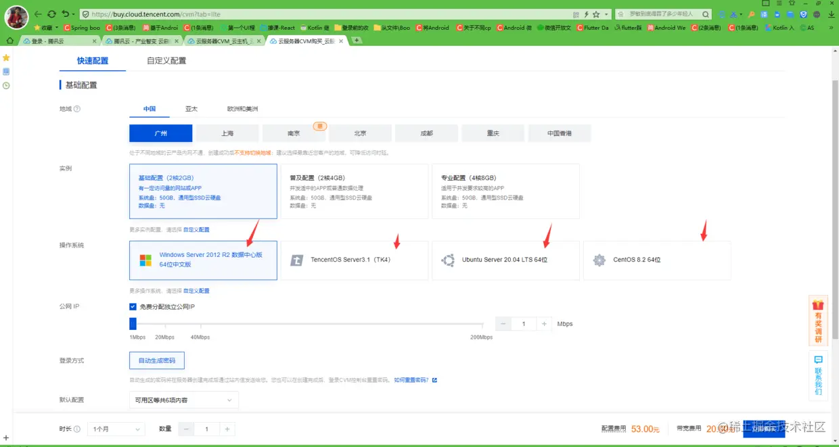Select 中国香港 region option

coord(560,133)
